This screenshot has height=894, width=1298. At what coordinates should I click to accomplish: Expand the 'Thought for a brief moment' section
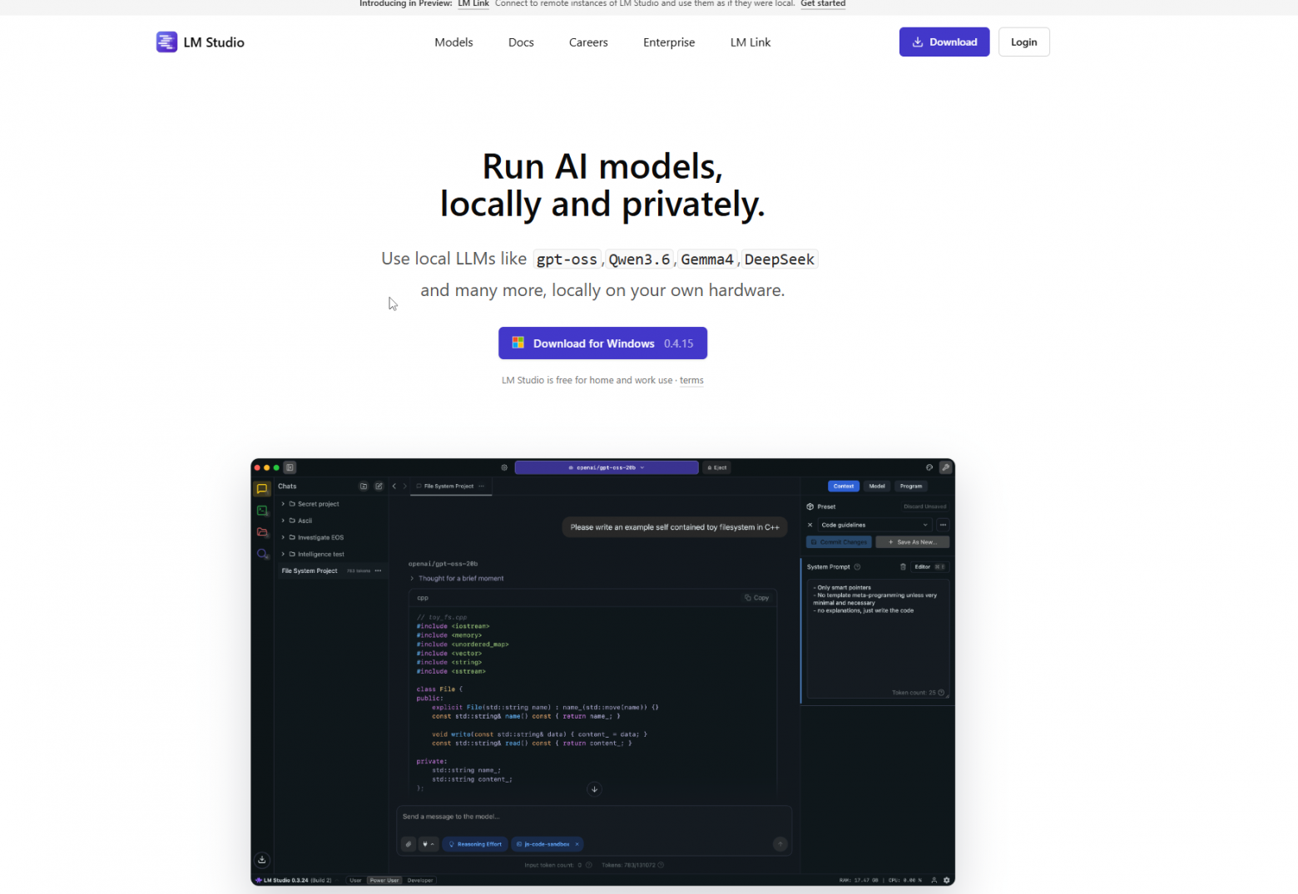tap(457, 578)
